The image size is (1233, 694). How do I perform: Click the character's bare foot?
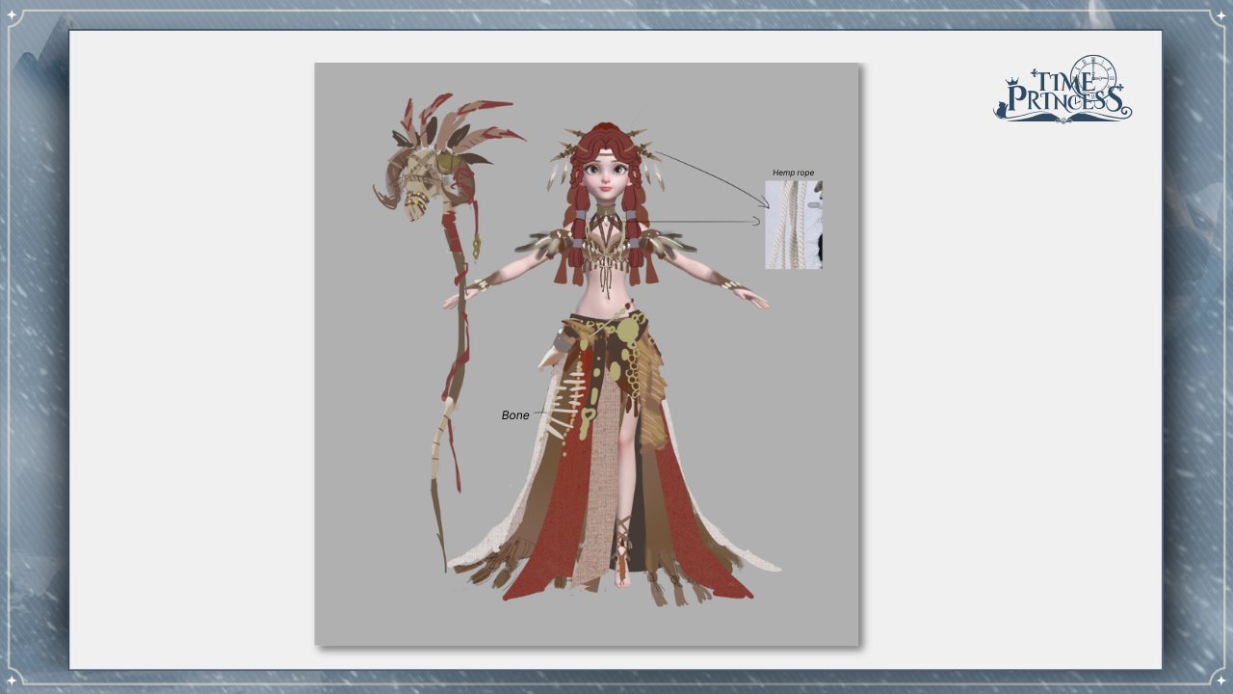pos(623,580)
